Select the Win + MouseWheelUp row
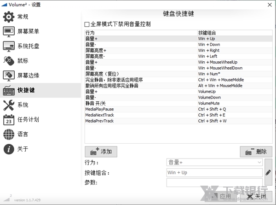276x205 pixels. click(x=178, y=62)
